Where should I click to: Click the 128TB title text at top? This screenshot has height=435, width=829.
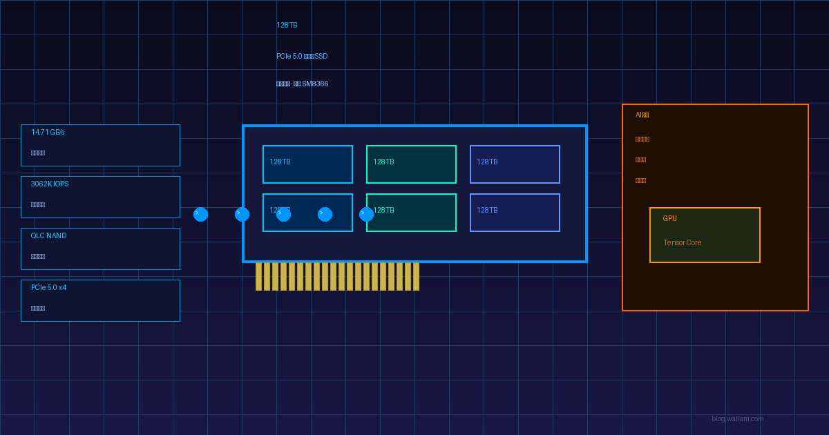(287, 25)
